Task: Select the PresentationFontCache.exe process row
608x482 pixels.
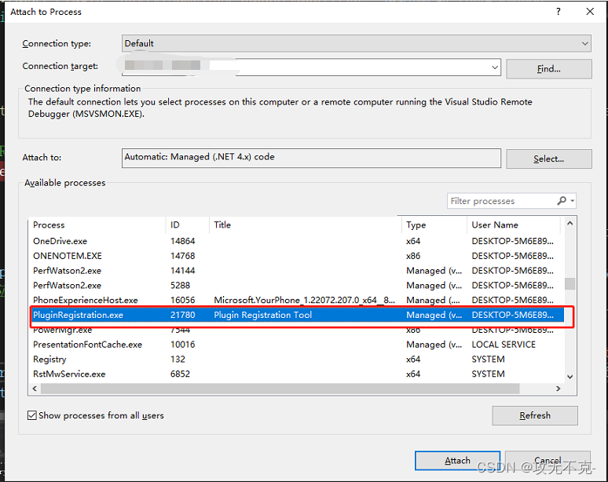Action: pos(297,345)
